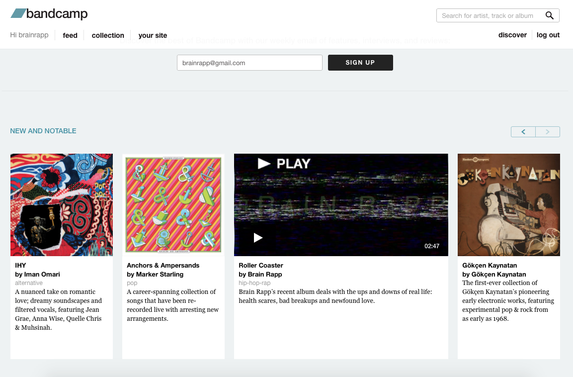
Task: Click by Gökçen Kaynatan artist link
Action: pos(494,274)
